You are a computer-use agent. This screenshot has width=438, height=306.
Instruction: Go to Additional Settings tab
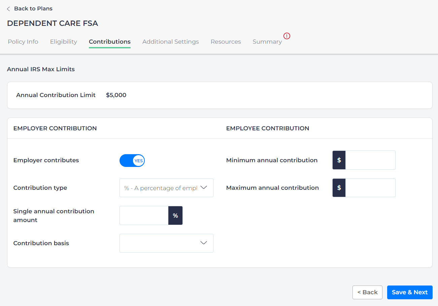pyautogui.click(x=170, y=42)
